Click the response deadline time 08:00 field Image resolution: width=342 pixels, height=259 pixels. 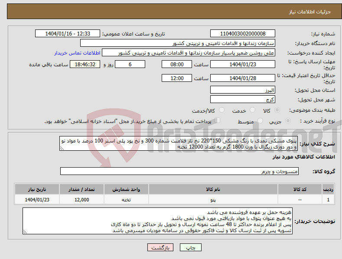click(177, 64)
